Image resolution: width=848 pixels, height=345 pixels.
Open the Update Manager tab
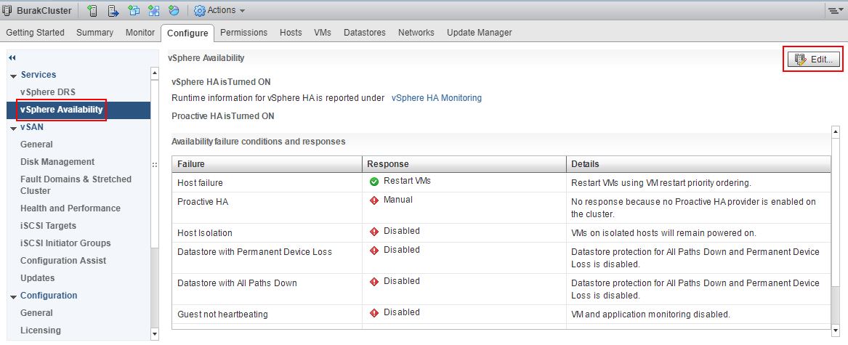click(x=479, y=33)
